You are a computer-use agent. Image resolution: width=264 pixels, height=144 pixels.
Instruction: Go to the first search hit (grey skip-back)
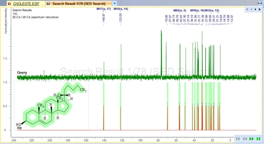(238, 139)
